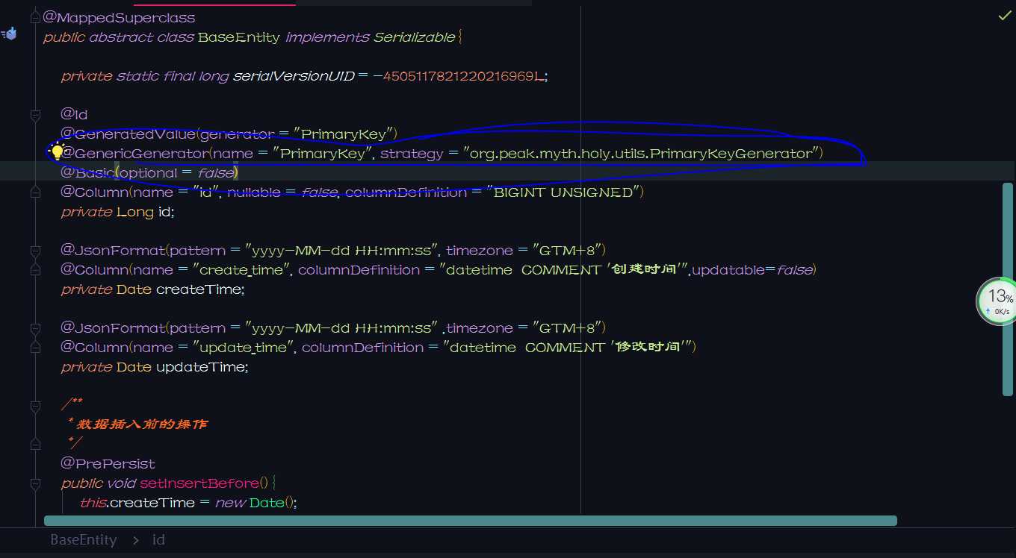Screen dimensions: 1016x558
Task: Click the @Basic annotation
Action: tap(87, 172)
